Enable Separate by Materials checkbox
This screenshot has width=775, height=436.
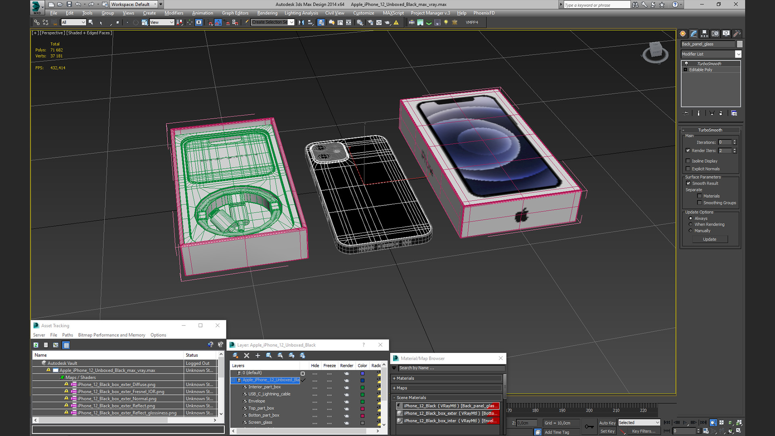coord(700,196)
